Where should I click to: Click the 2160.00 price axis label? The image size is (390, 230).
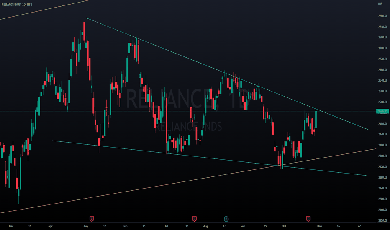point(383,210)
